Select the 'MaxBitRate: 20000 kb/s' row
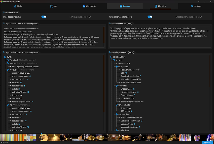The image size is (214, 144). [x=131, y=79]
